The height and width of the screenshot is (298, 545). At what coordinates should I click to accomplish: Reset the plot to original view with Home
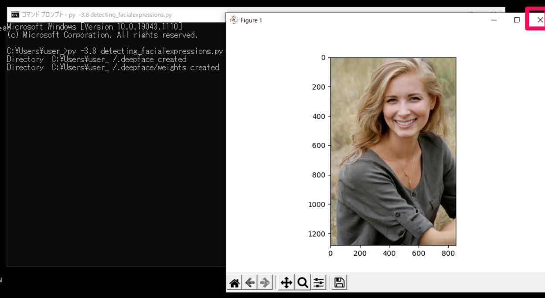(234, 283)
